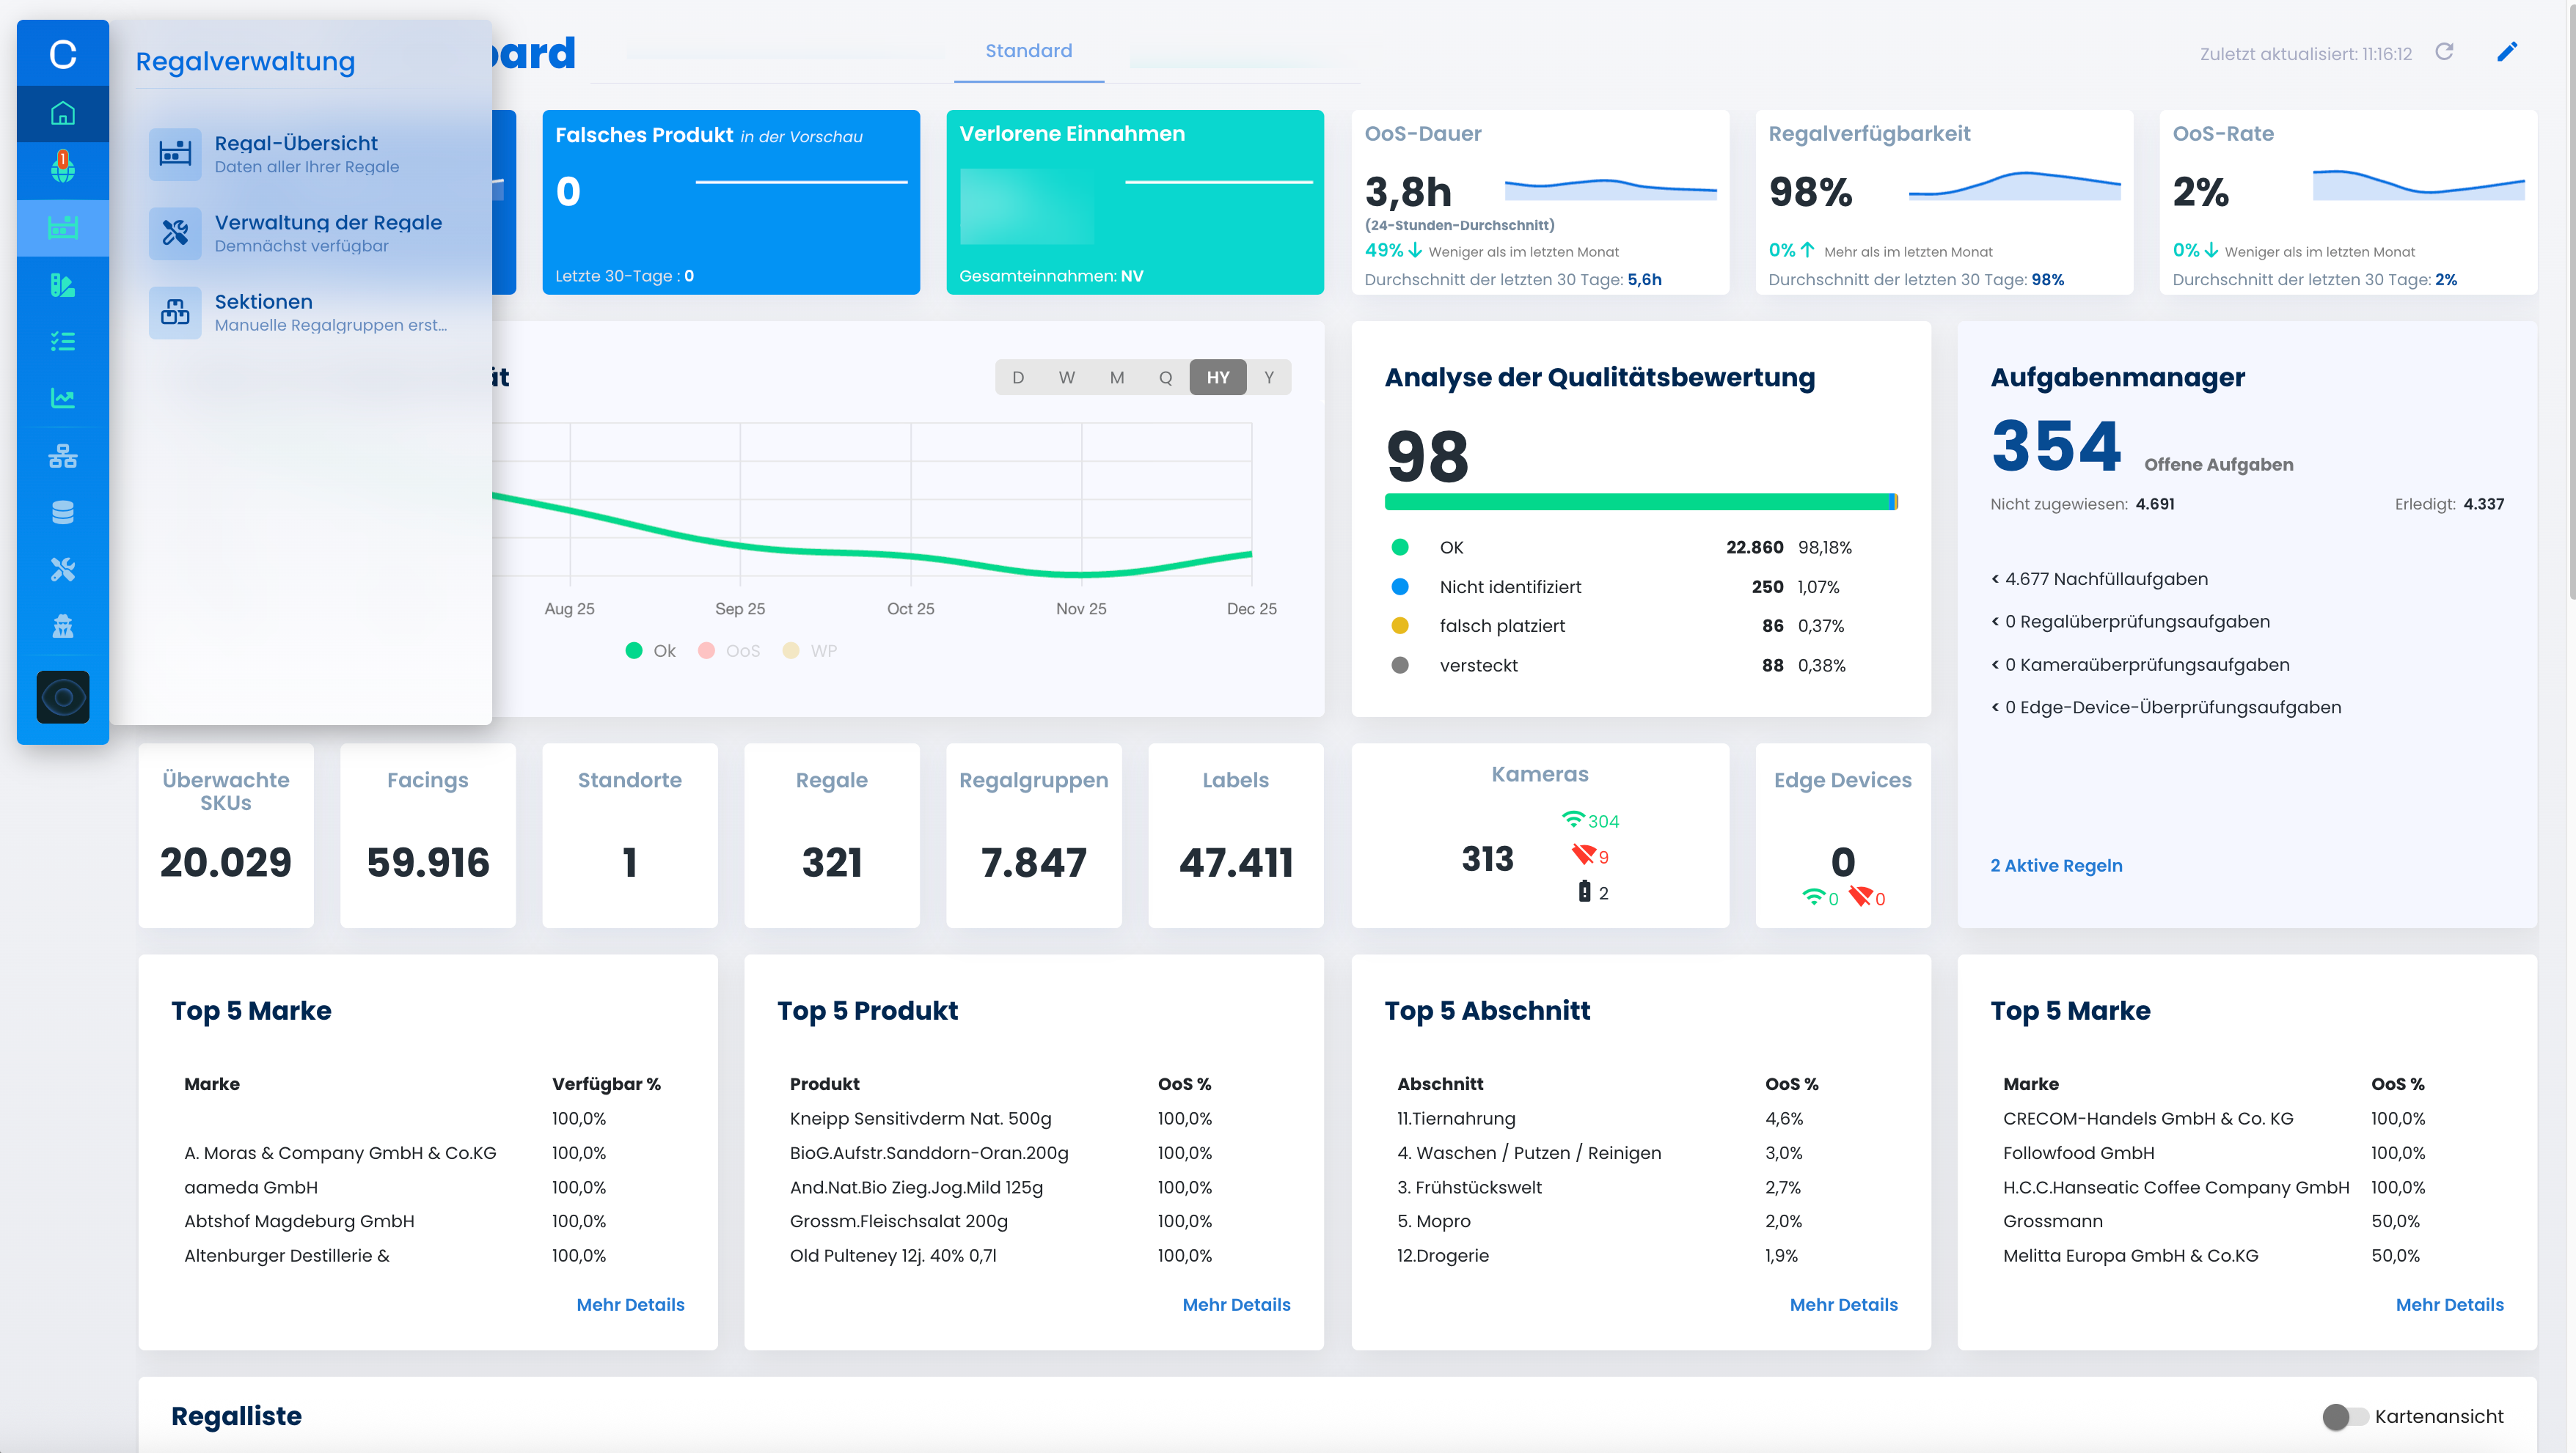The height and width of the screenshot is (1453, 2576).
Task: Open the analytics chart sidebar icon
Action: (62, 399)
